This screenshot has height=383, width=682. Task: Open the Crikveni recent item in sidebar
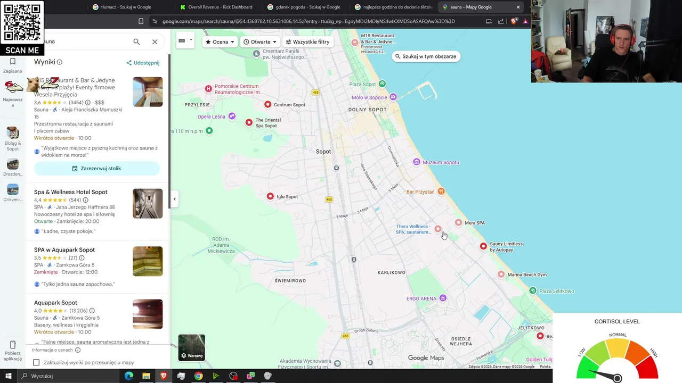(13, 189)
